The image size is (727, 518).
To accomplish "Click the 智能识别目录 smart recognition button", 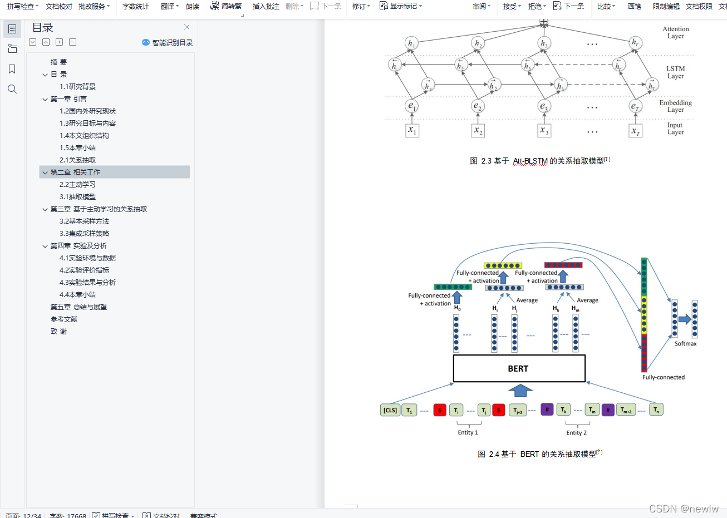I will pos(168,42).
